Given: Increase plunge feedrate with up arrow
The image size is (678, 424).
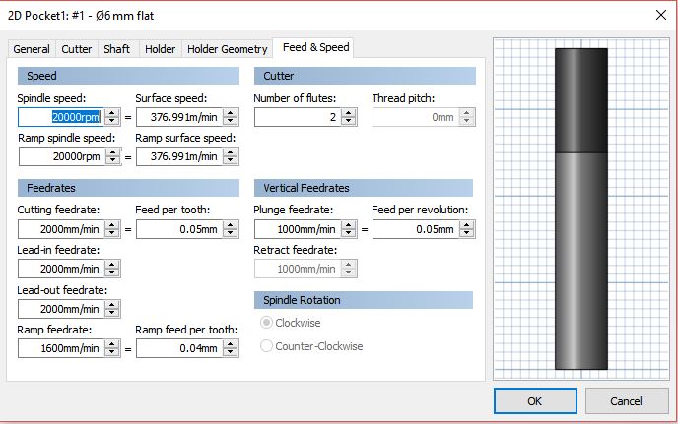Looking at the screenshot, I should pos(349,224).
